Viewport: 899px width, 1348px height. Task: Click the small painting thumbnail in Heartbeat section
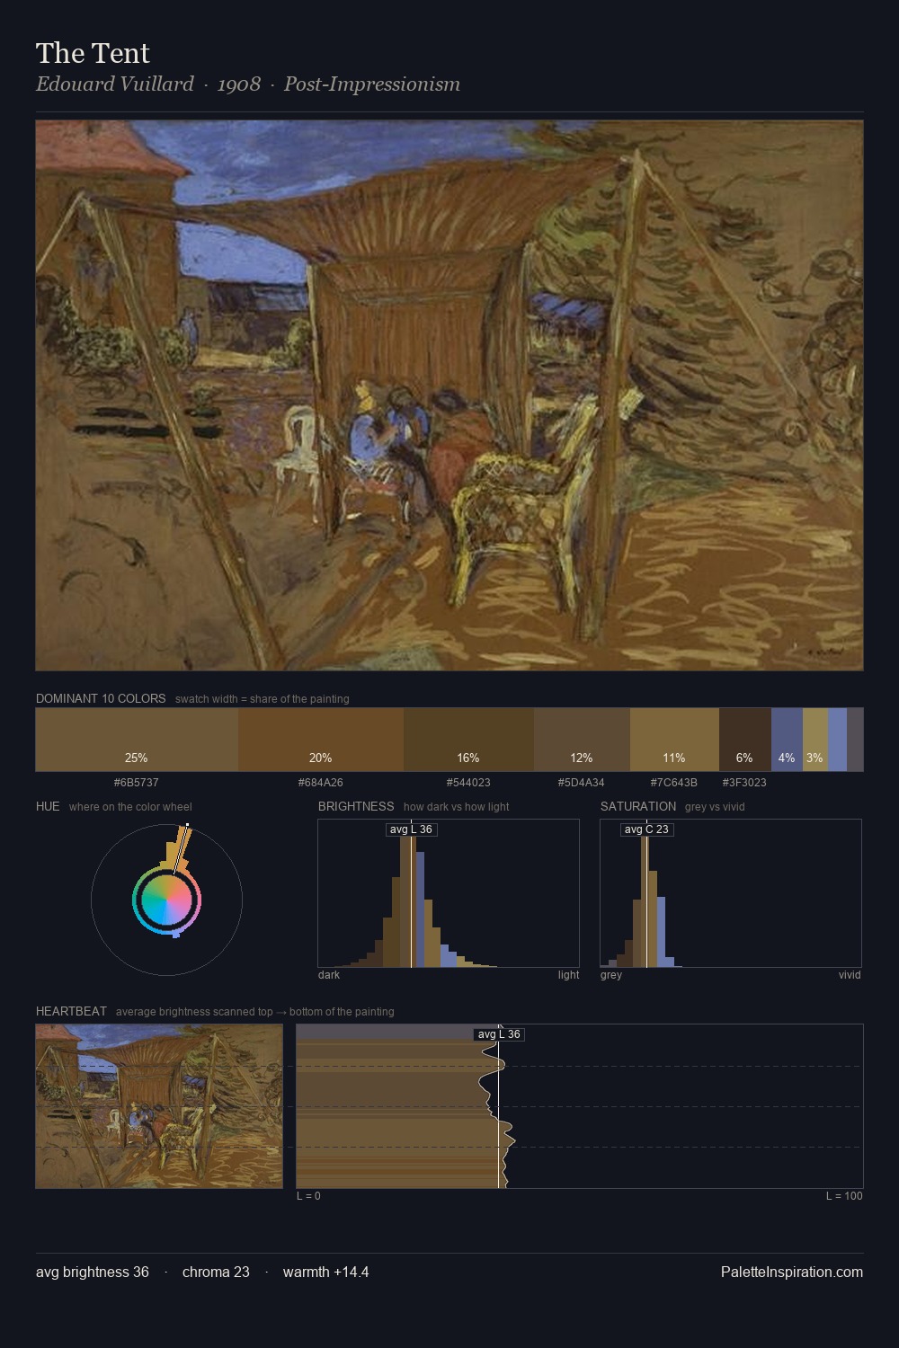[x=159, y=1106]
